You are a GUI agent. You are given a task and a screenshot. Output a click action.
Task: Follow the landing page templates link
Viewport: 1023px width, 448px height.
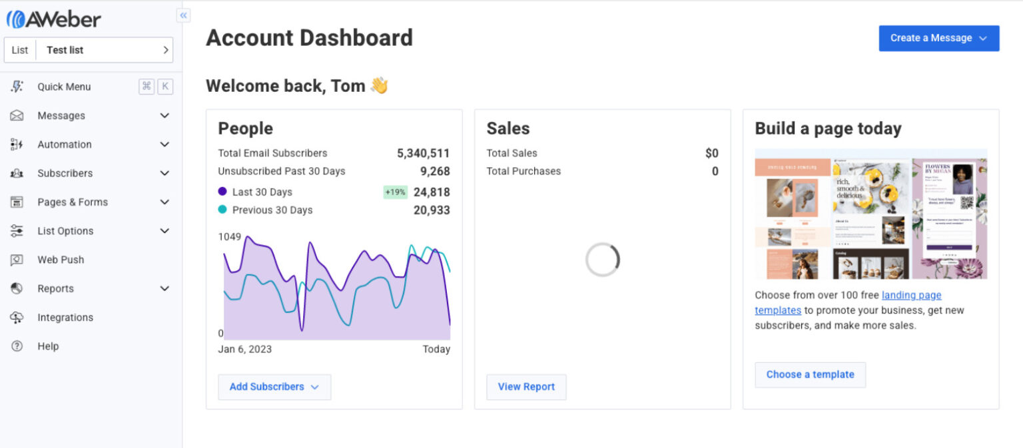pyautogui.click(x=911, y=295)
